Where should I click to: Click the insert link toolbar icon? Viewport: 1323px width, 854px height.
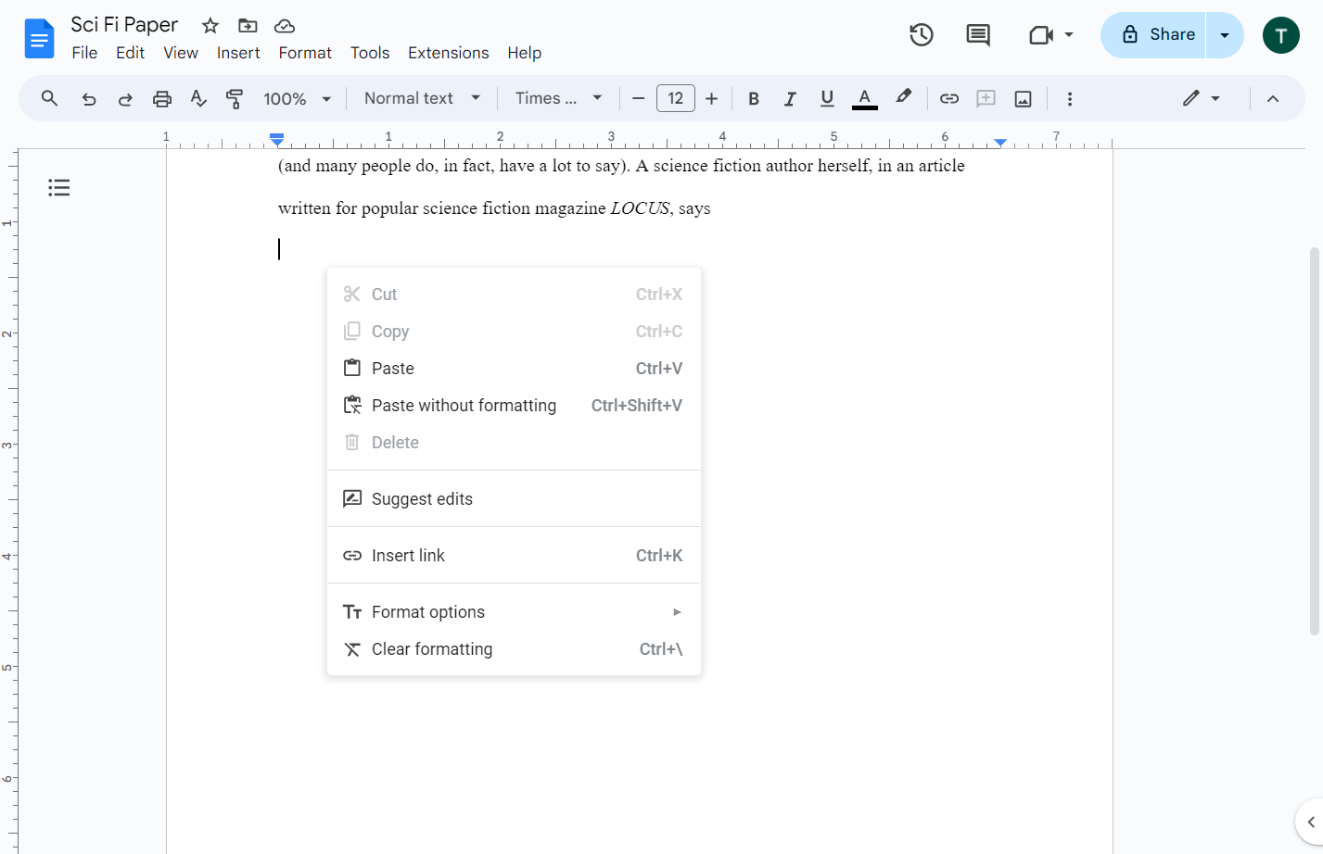(949, 98)
